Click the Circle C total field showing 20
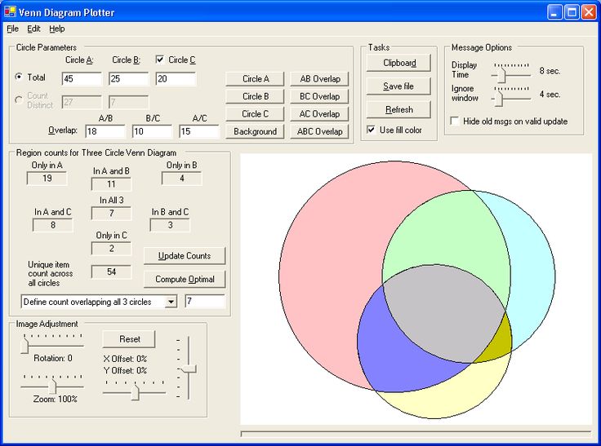The width and height of the screenshot is (601, 446). [x=176, y=79]
